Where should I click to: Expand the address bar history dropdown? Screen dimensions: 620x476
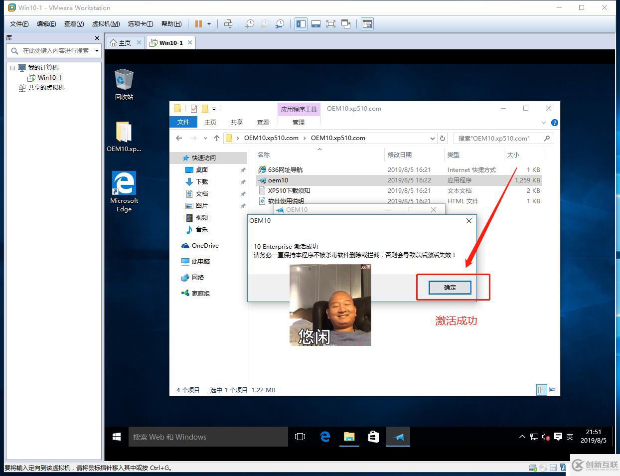(x=432, y=138)
